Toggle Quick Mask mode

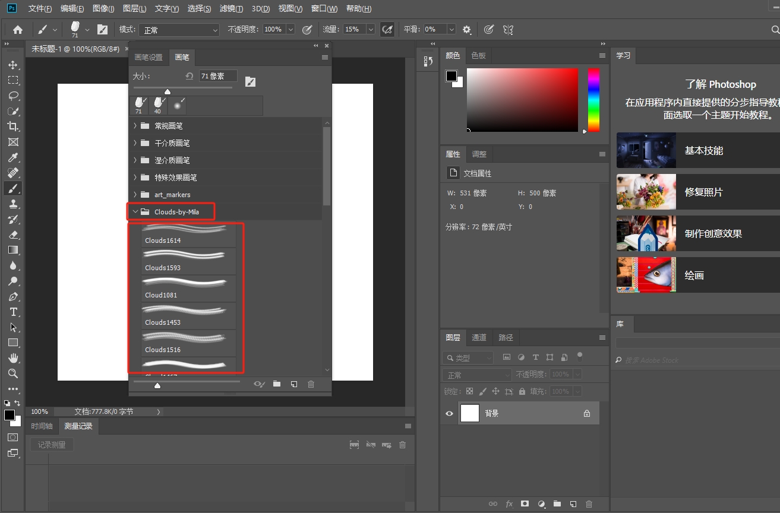[x=13, y=437]
